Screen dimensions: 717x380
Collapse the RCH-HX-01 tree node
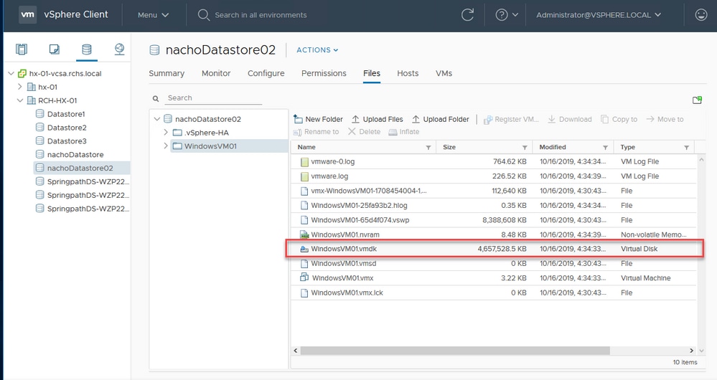19,100
